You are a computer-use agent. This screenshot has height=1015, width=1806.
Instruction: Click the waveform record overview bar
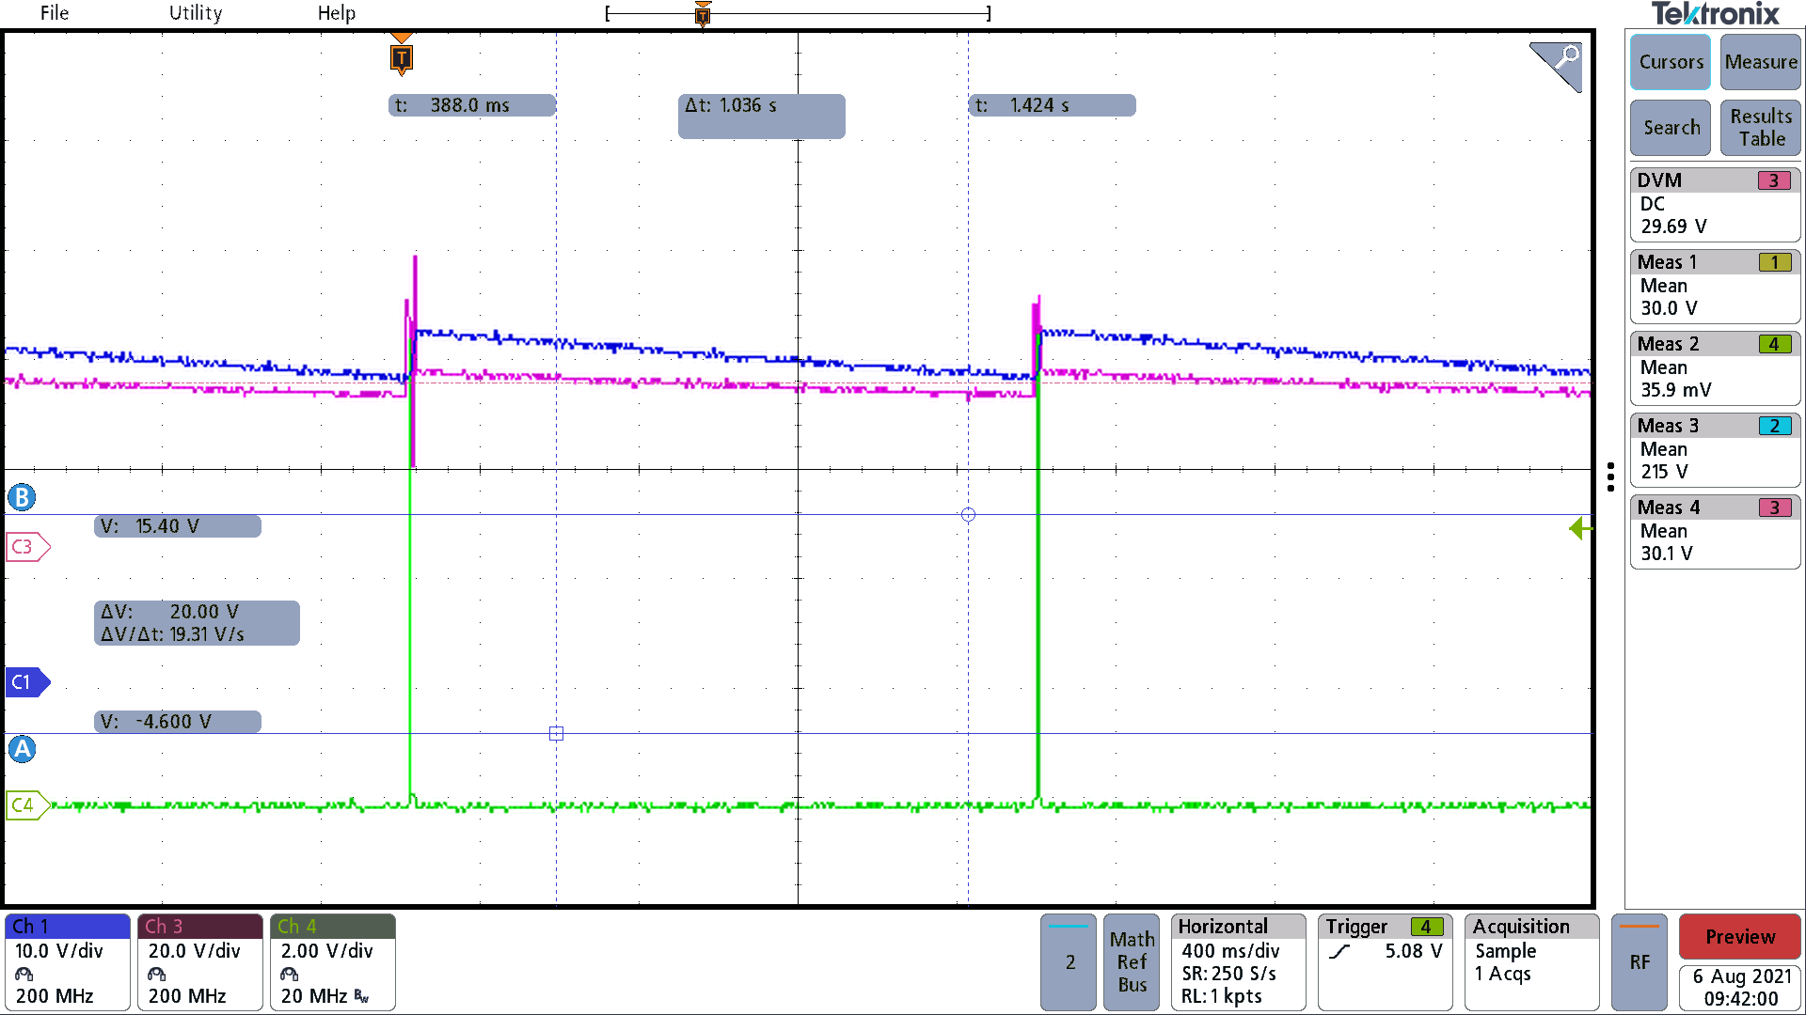tap(798, 13)
